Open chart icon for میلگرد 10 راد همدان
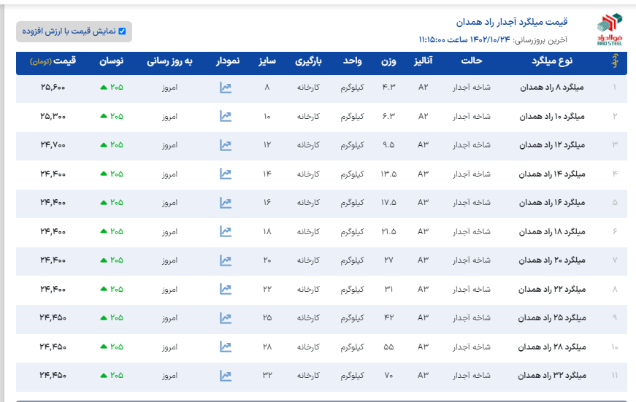This screenshot has height=402, width=636. click(226, 116)
